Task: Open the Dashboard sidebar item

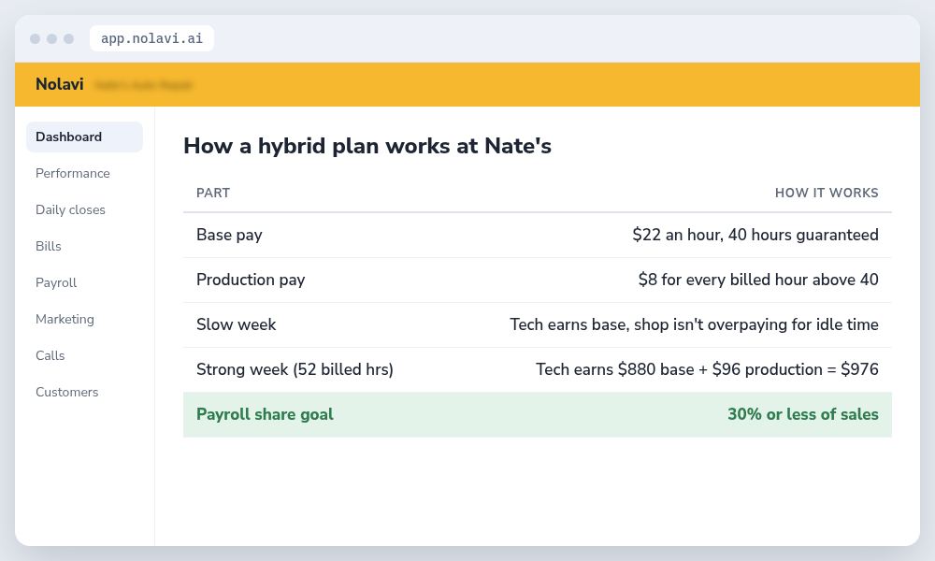Action: (x=85, y=137)
